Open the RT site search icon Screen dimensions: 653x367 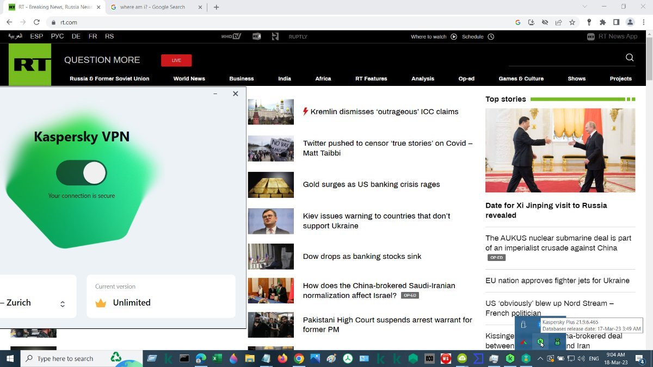click(x=630, y=58)
